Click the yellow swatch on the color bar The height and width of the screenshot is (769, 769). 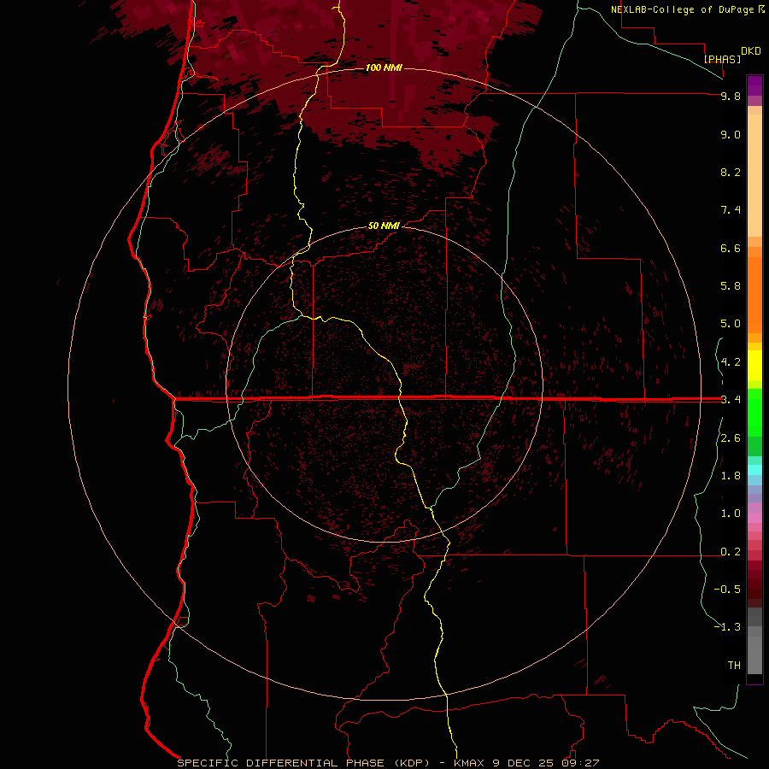(x=754, y=366)
